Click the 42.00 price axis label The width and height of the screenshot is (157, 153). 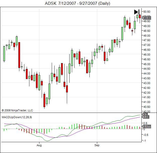click(147, 92)
